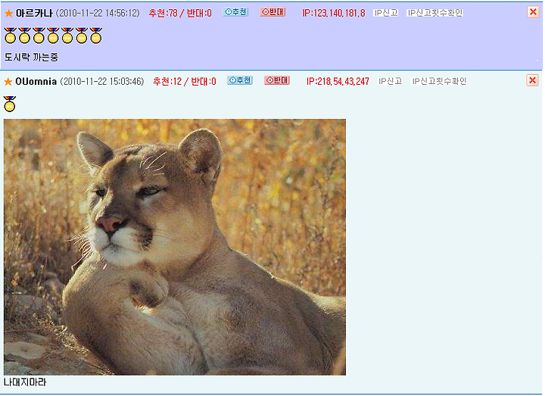The image size is (545, 396).
Task: Upvote 아르카나's comment with 추천 button
Action: [x=235, y=12]
